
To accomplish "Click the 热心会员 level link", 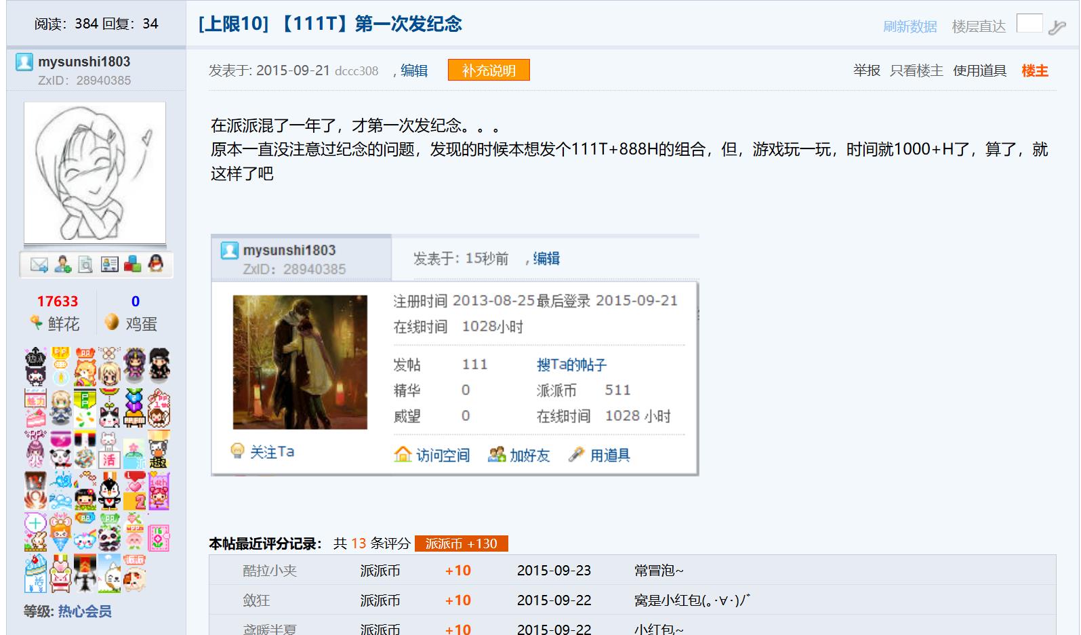I will (x=85, y=611).
